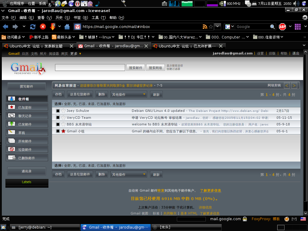The width and height of the screenshot is (308, 231).
Task: Click the RSS feed icon in address bar
Action: pyautogui.click(x=205, y=26)
